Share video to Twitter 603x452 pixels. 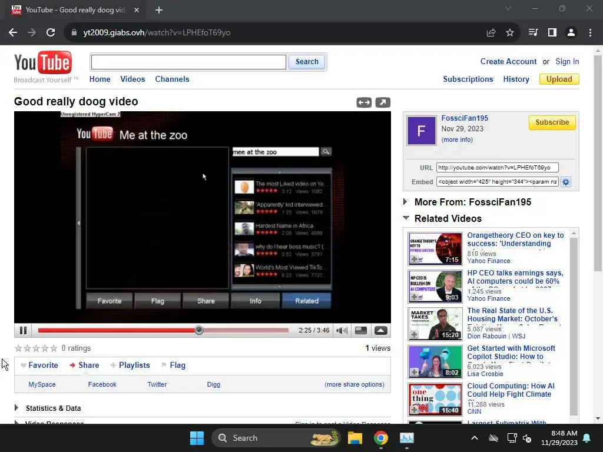(x=157, y=384)
